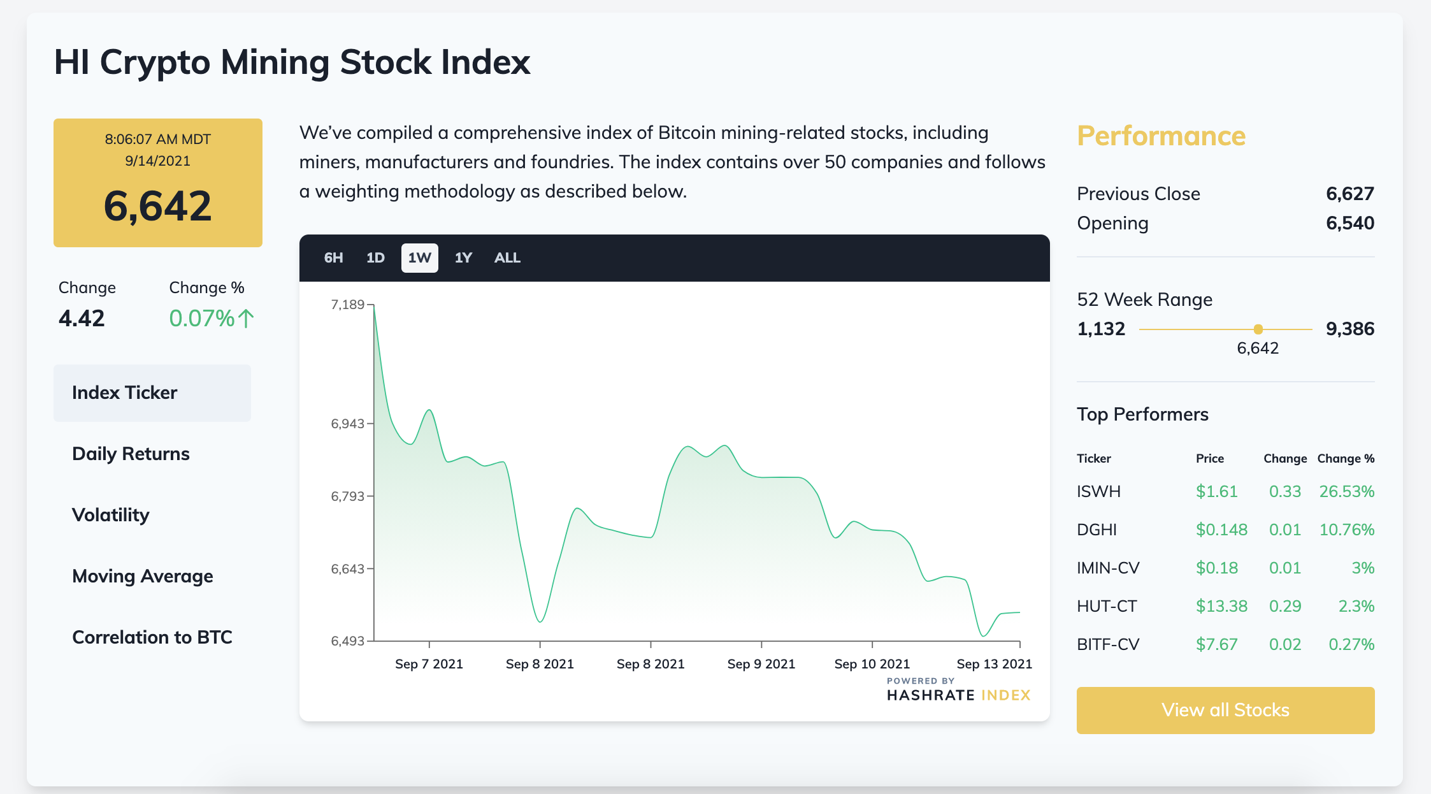Click the green up-arrow change indicator
Screen dimensions: 1431x794
(x=246, y=318)
